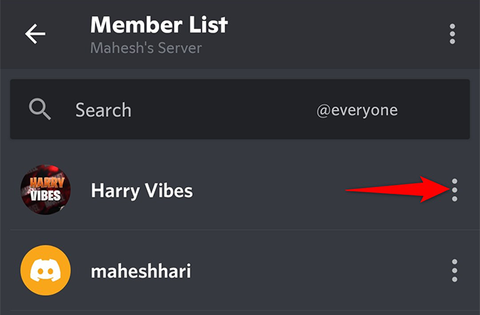
Task: Select the maheshhari member name
Action: (x=141, y=271)
